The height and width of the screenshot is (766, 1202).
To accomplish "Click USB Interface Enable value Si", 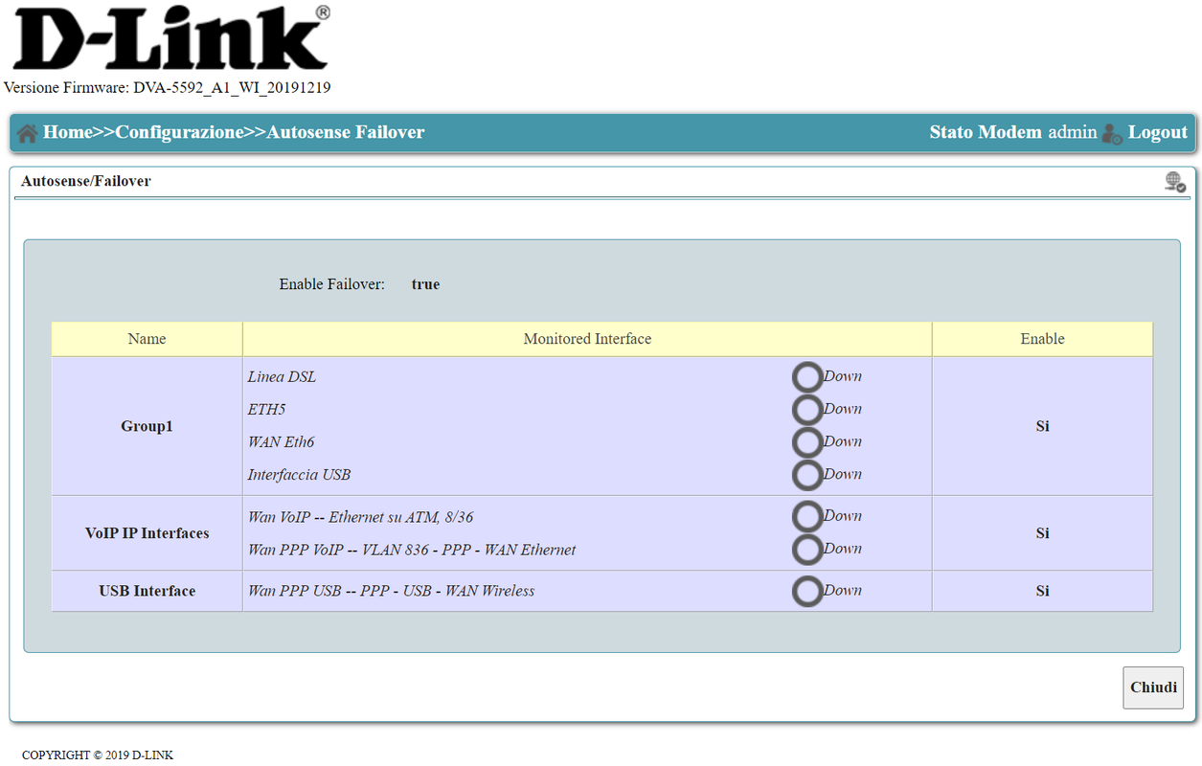I will (x=1042, y=591).
